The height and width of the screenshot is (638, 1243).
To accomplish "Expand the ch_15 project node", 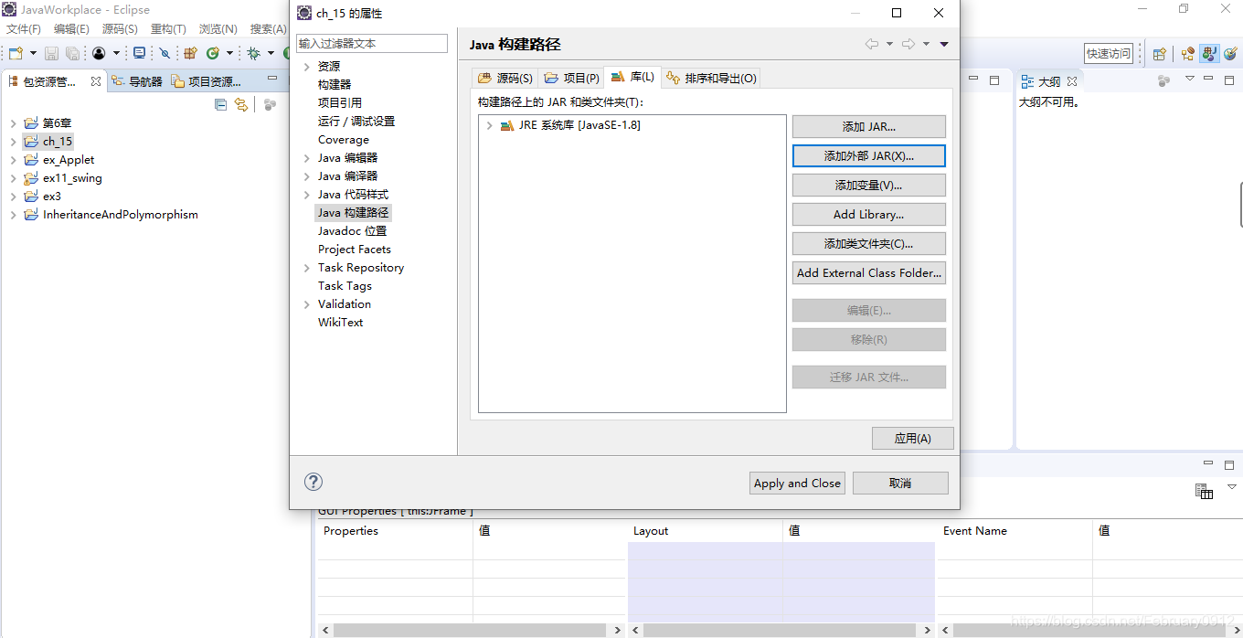I will (13, 142).
